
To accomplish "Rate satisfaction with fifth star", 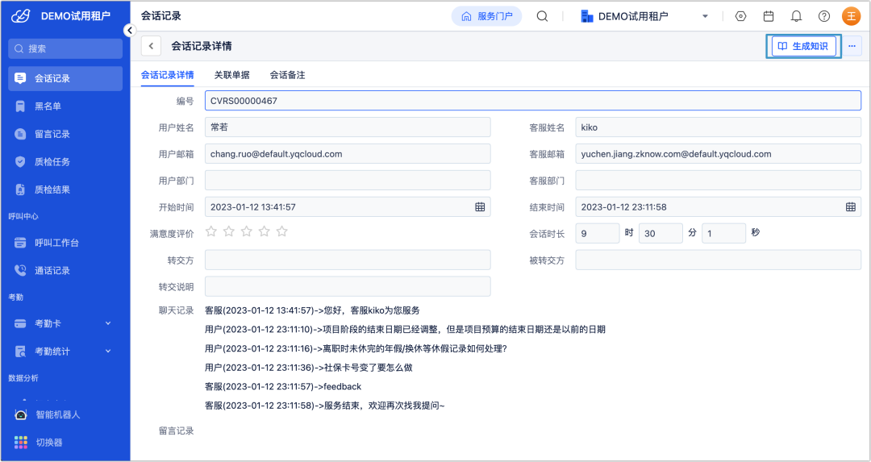I will [282, 231].
